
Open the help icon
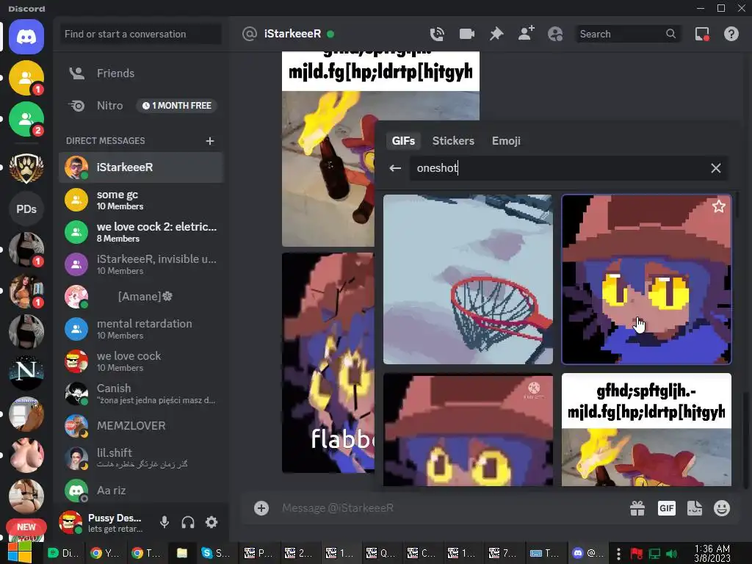pos(731,34)
